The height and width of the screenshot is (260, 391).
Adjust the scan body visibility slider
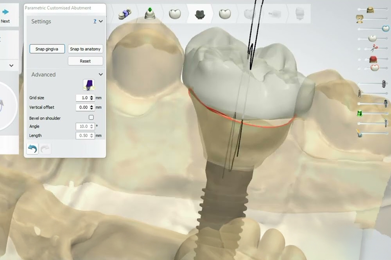point(360,94)
